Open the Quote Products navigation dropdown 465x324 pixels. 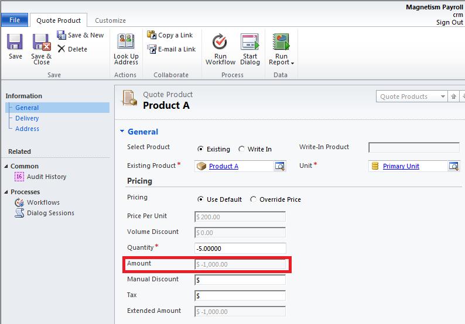pos(441,96)
